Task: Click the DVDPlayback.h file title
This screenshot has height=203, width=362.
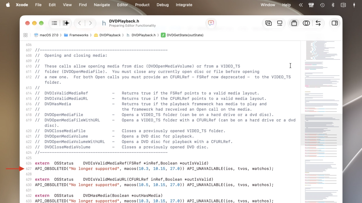Action: click(124, 21)
